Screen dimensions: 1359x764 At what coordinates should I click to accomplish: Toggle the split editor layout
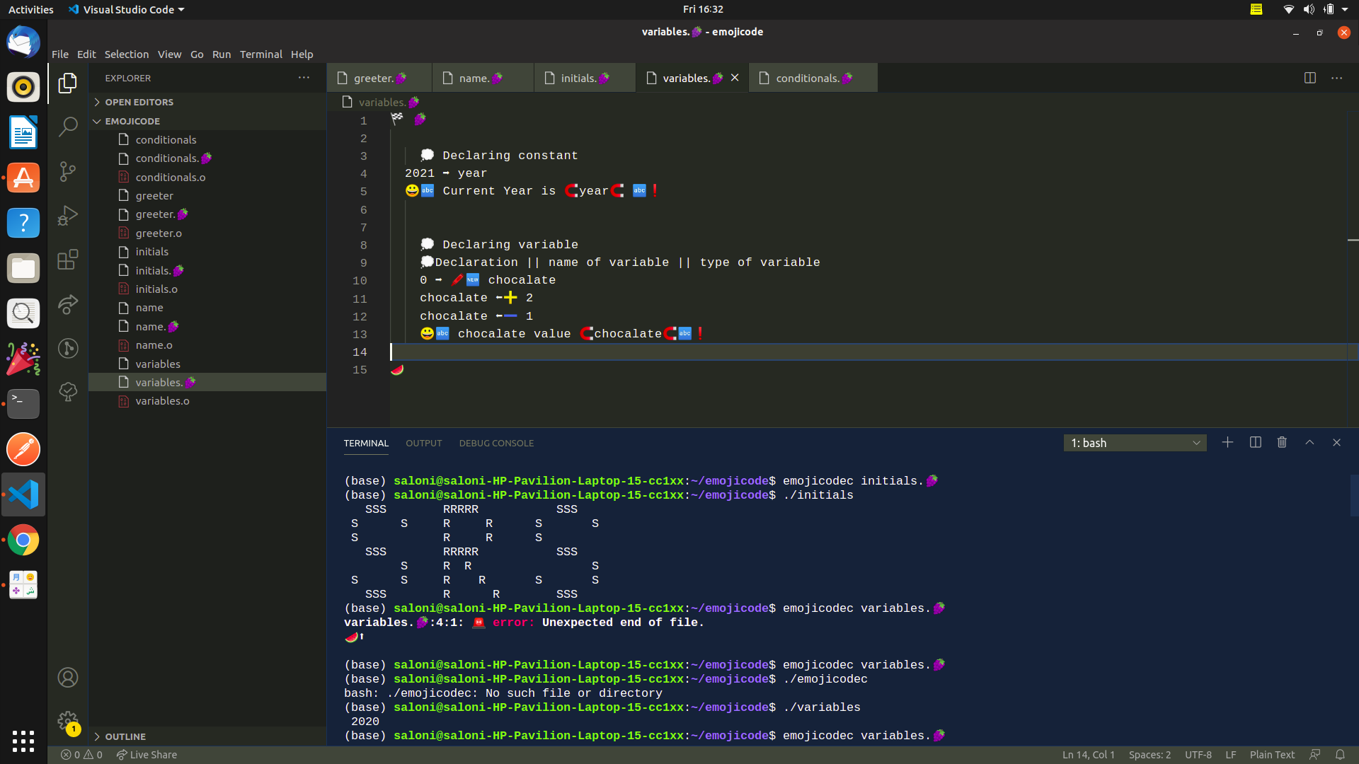click(1311, 78)
